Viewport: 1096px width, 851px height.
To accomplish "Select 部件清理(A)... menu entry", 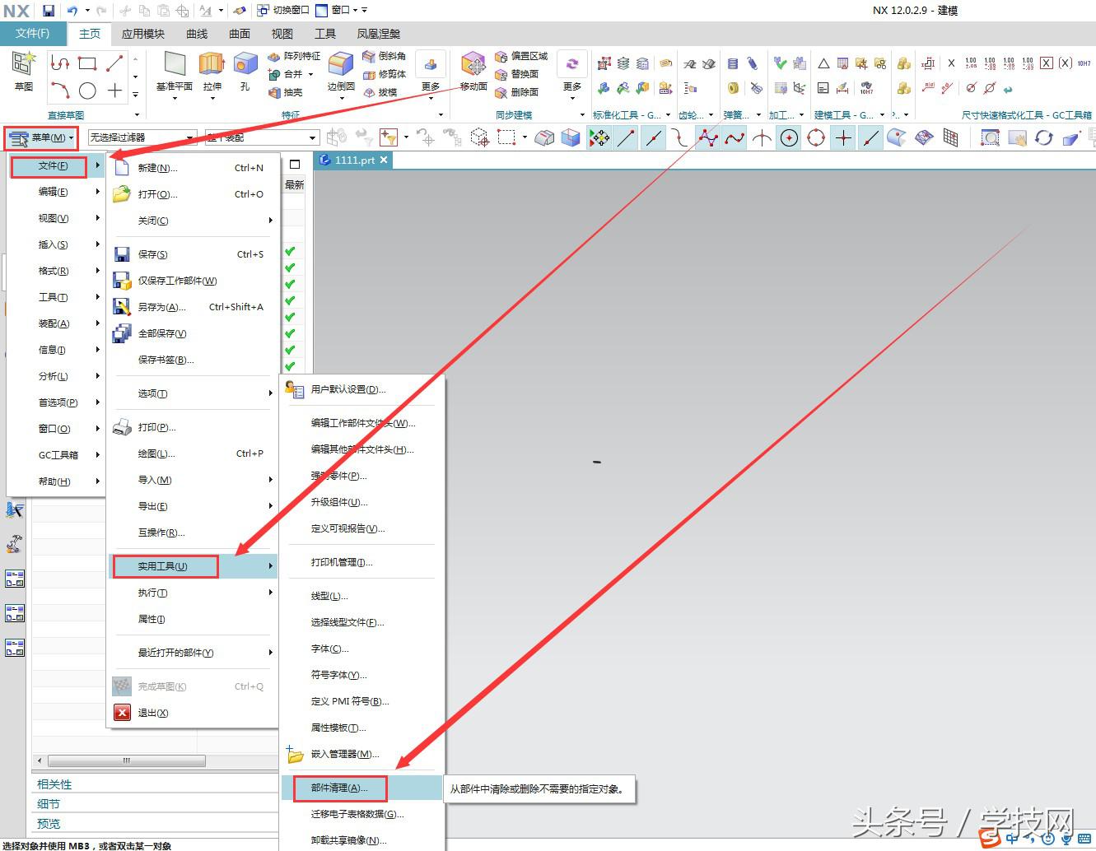I will pos(362,788).
